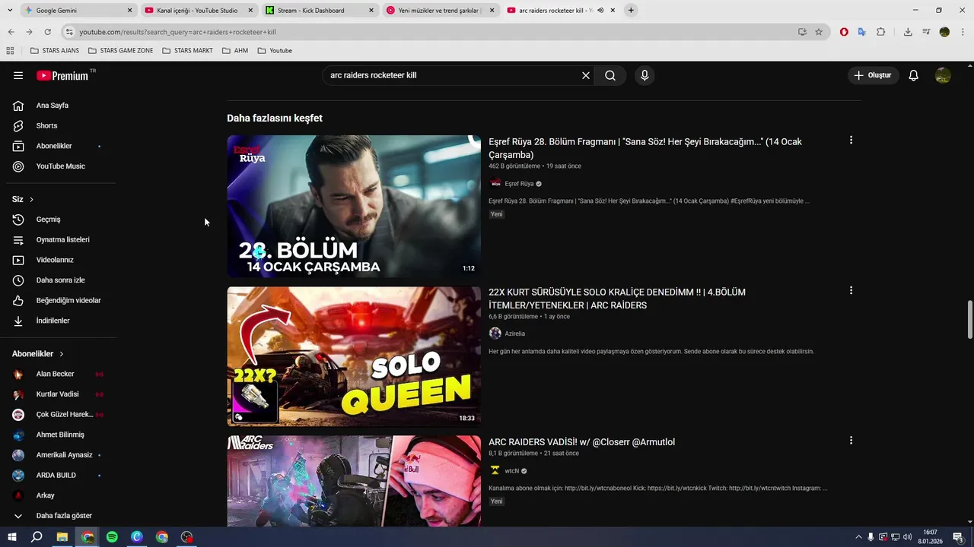Open options menu for Eşref Rüya video

click(x=851, y=140)
